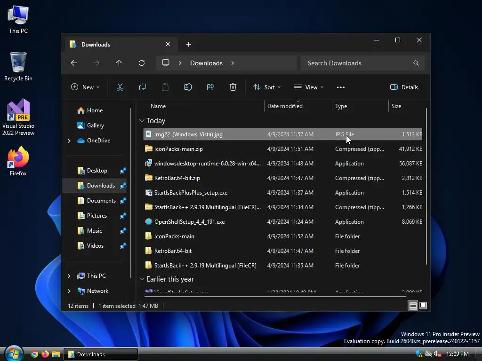Click the PC icon in address bar
Screen dimensions: 482x361
coord(166,63)
